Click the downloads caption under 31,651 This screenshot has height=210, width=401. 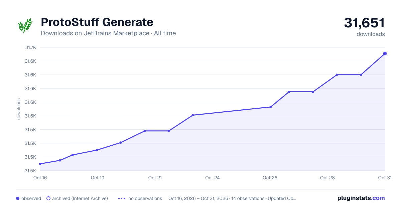coord(371,34)
